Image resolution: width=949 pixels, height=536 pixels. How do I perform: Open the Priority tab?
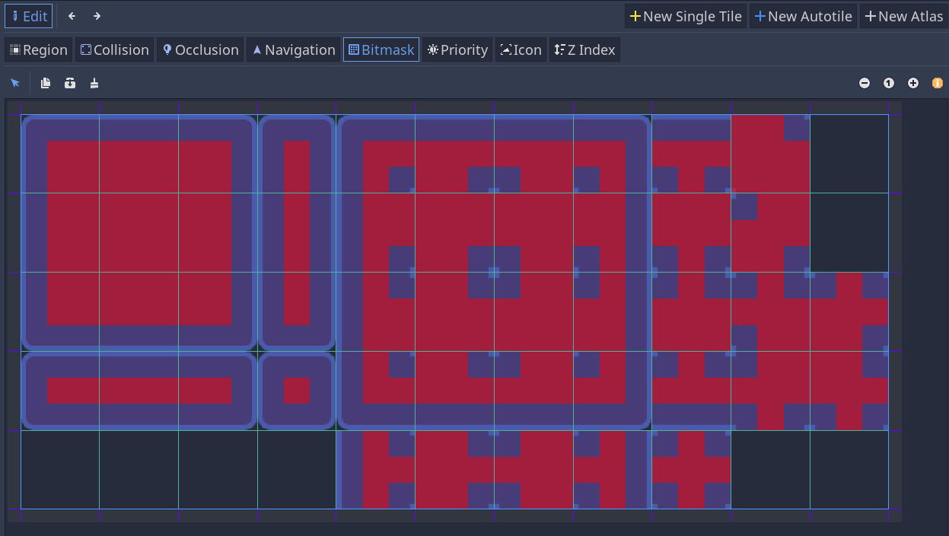pos(457,49)
